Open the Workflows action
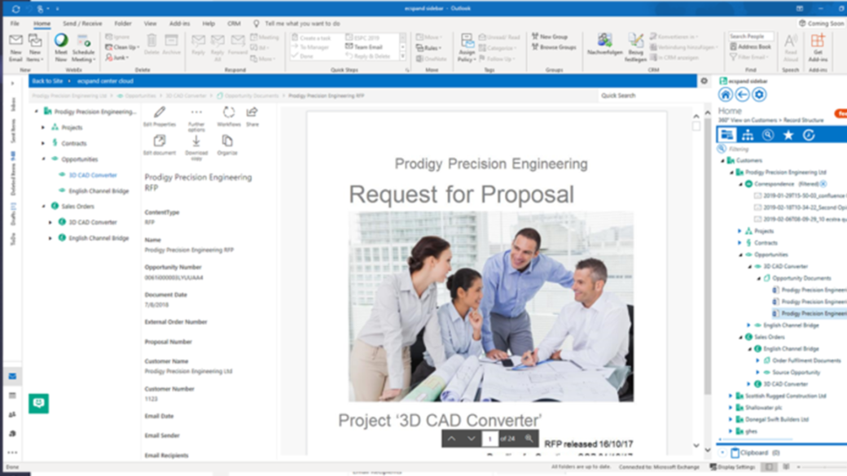The height and width of the screenshot is (476, 847). click(x=229, y=116)
